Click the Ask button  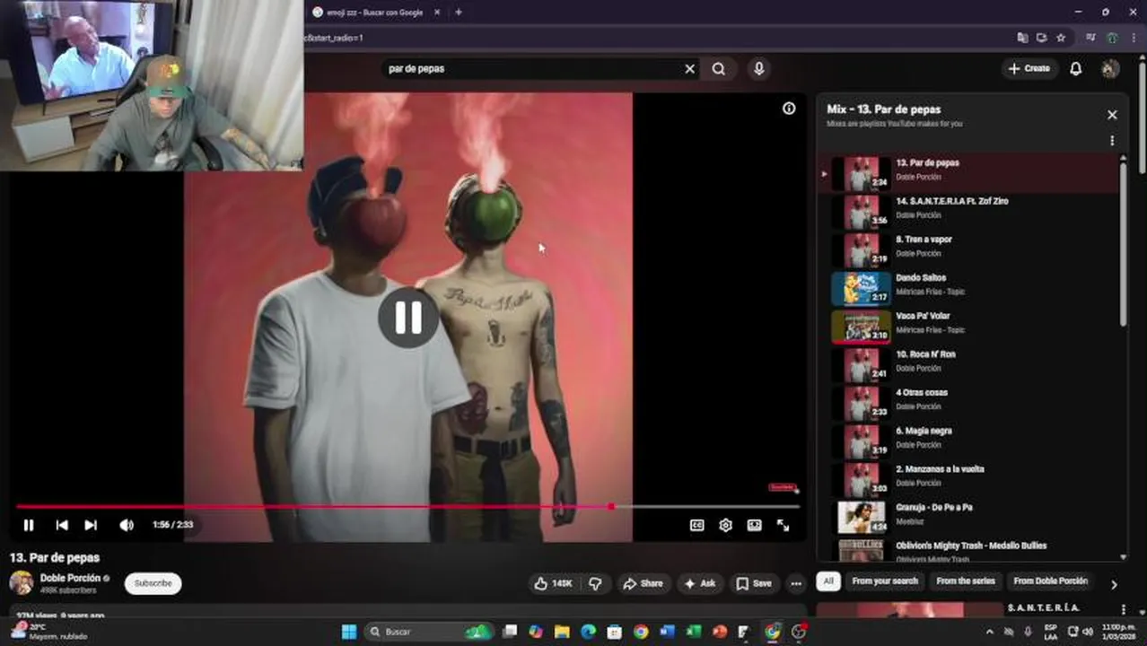pos(699,583)
